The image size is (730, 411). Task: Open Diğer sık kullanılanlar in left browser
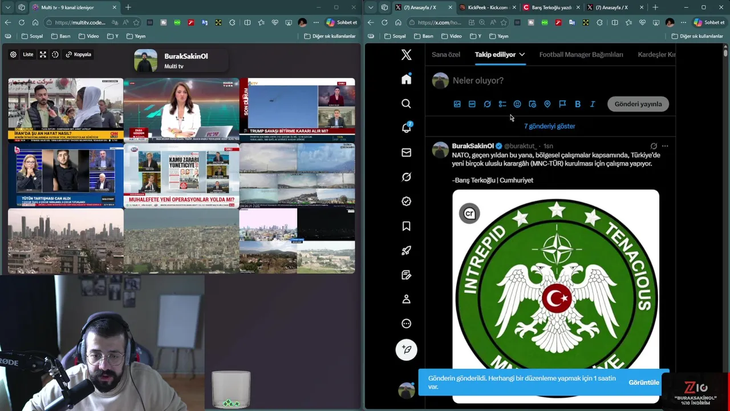pyautogui.click(x=330, y=36)
